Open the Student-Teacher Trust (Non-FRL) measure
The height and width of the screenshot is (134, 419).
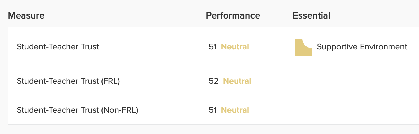(x=77, y=110)
